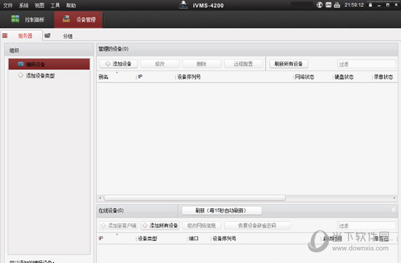Screen dimensions: 401x263
Task: Click 刷新（每15秒自动刷新） button
Action: 222,211
